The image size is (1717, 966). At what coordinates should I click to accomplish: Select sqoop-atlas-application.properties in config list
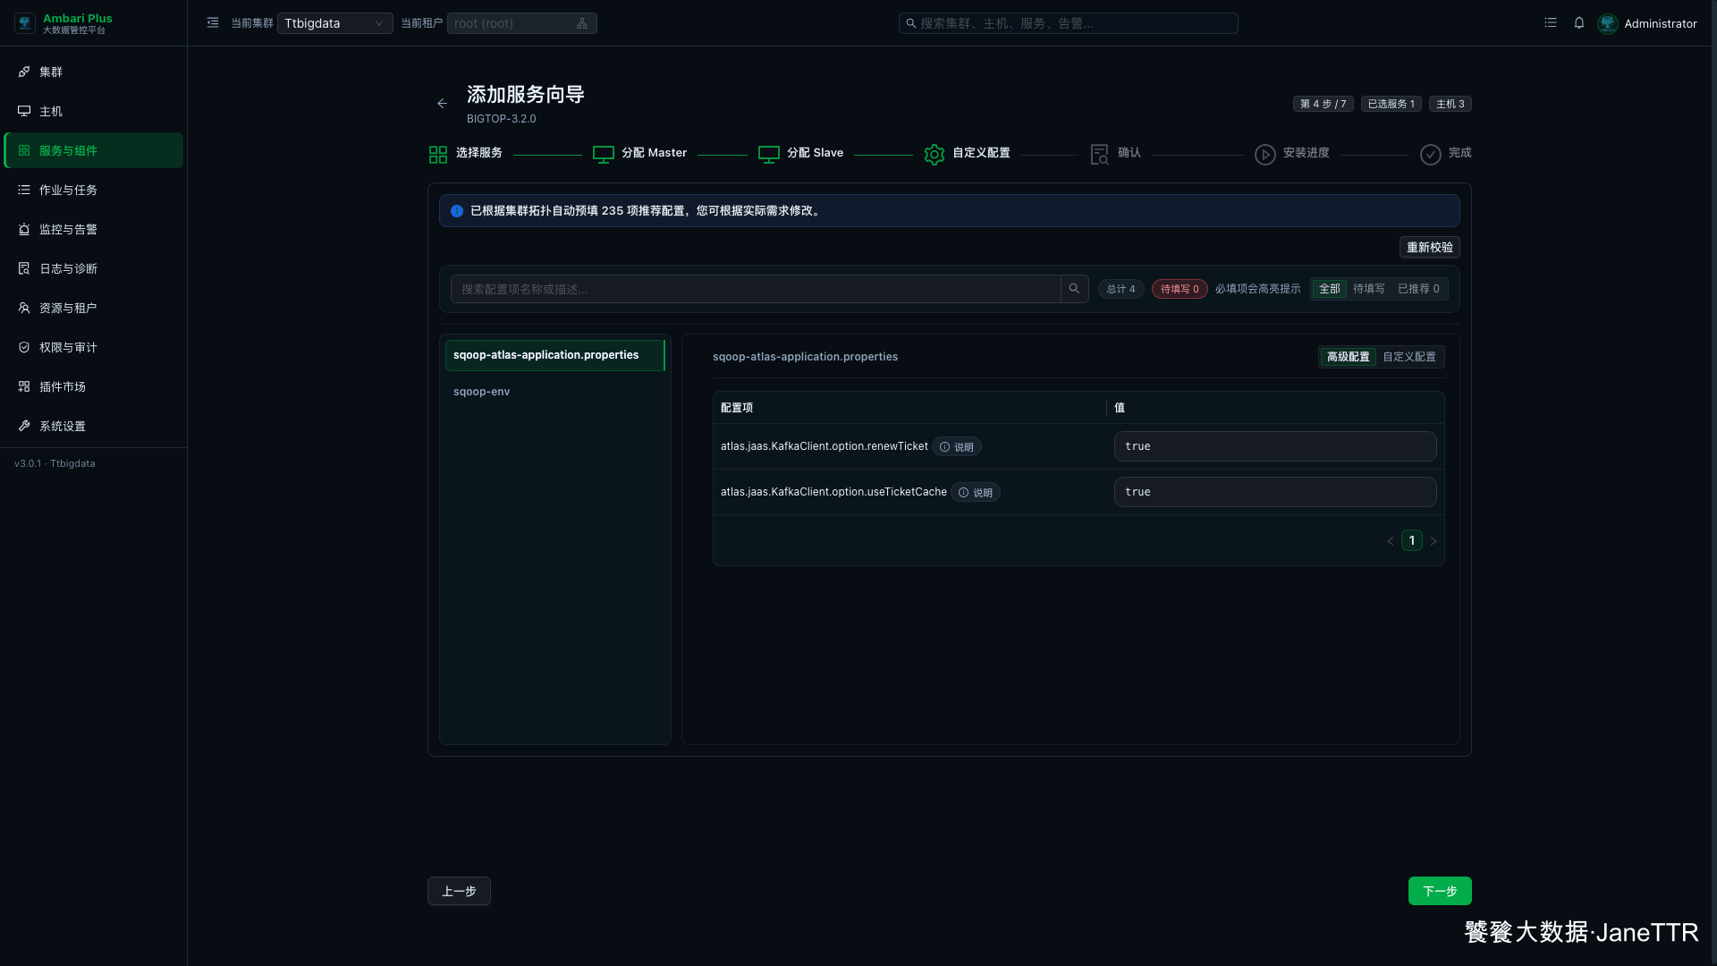pos(554,355)
